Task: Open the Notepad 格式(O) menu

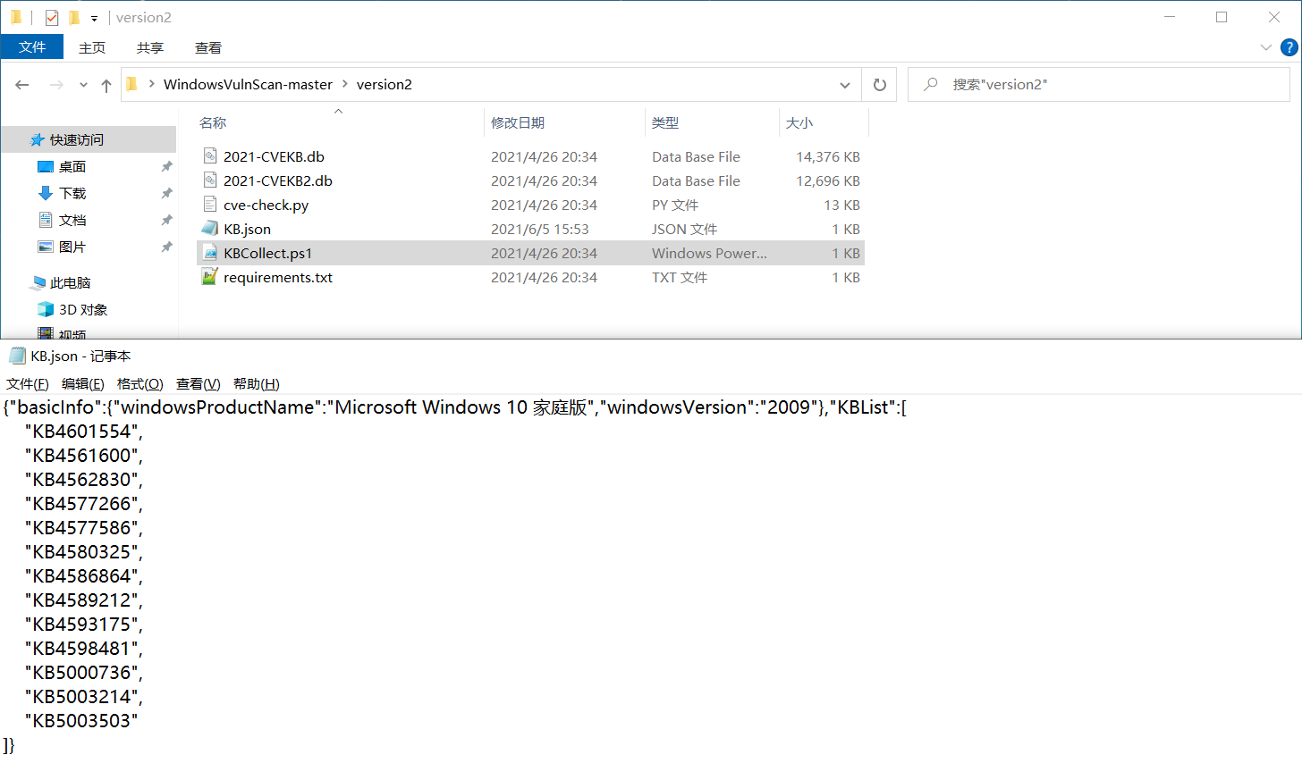Action: pos(140,383)
